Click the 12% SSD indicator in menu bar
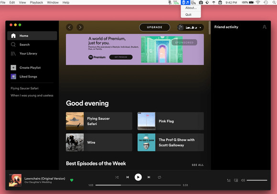Image resolution: width=277 pixels, height=194 pixels. tap(193, 2)
